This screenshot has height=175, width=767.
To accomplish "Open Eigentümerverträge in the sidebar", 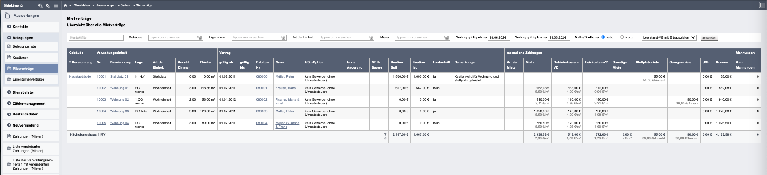I will coord(28,79).
